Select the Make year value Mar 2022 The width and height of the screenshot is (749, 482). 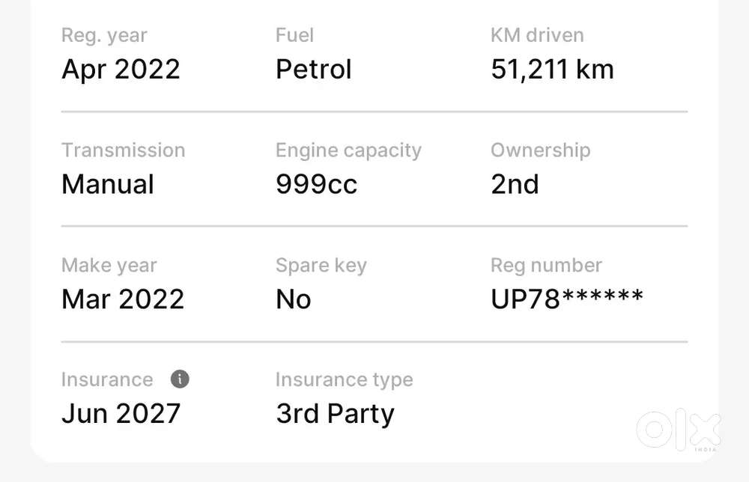coord(123,299)
